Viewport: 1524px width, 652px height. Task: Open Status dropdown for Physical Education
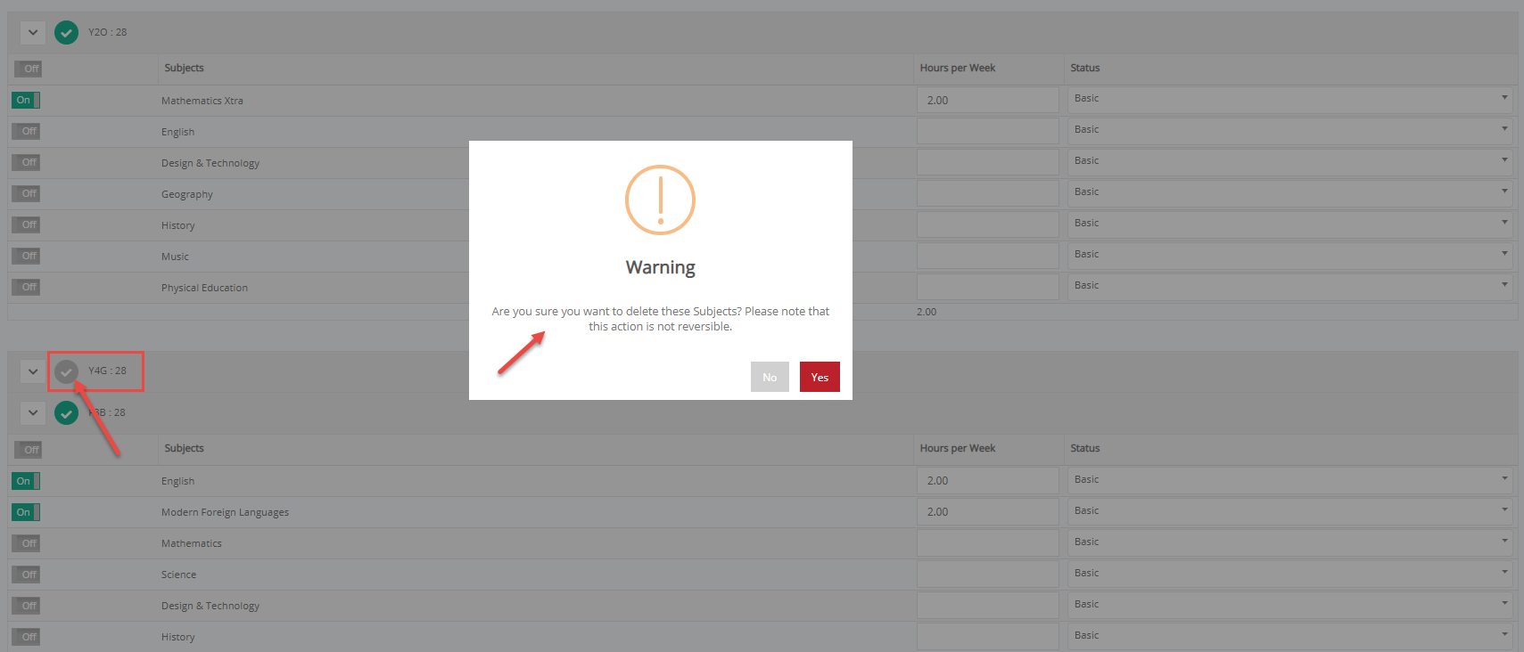click(x=1290, y=286)
